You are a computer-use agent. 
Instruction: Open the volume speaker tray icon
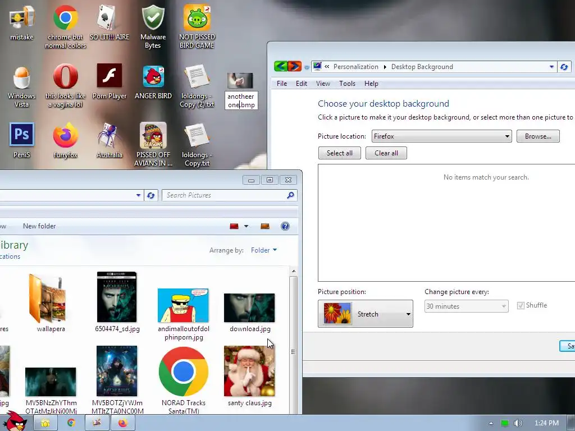518,423
